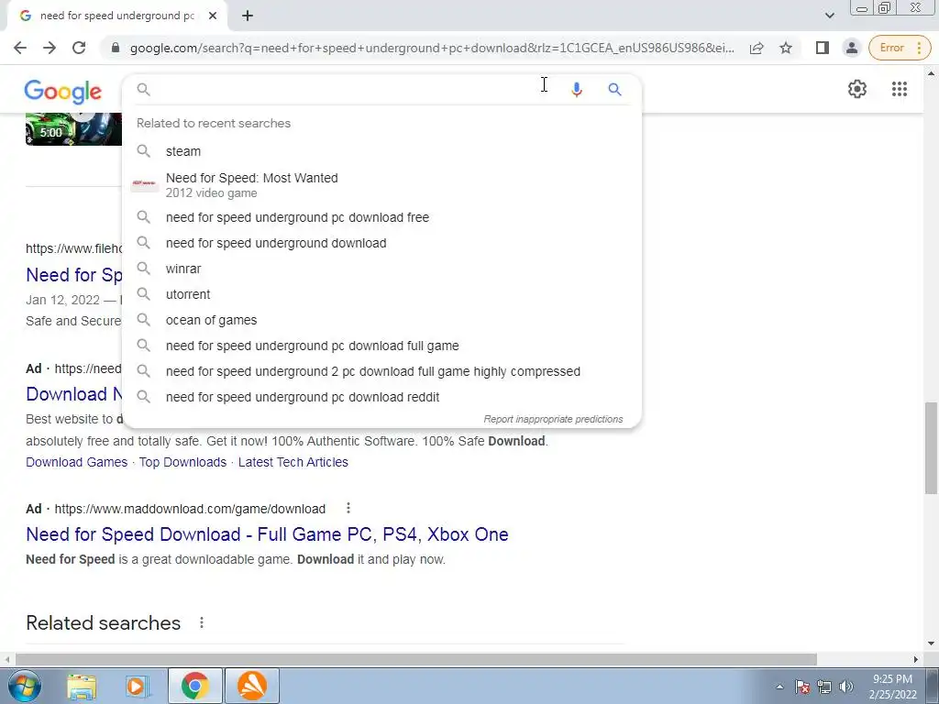The width and height of the screenshot is (939, 704).
Task: Click 'Report inappropriate predictions'
Action: tap(553, 419)
